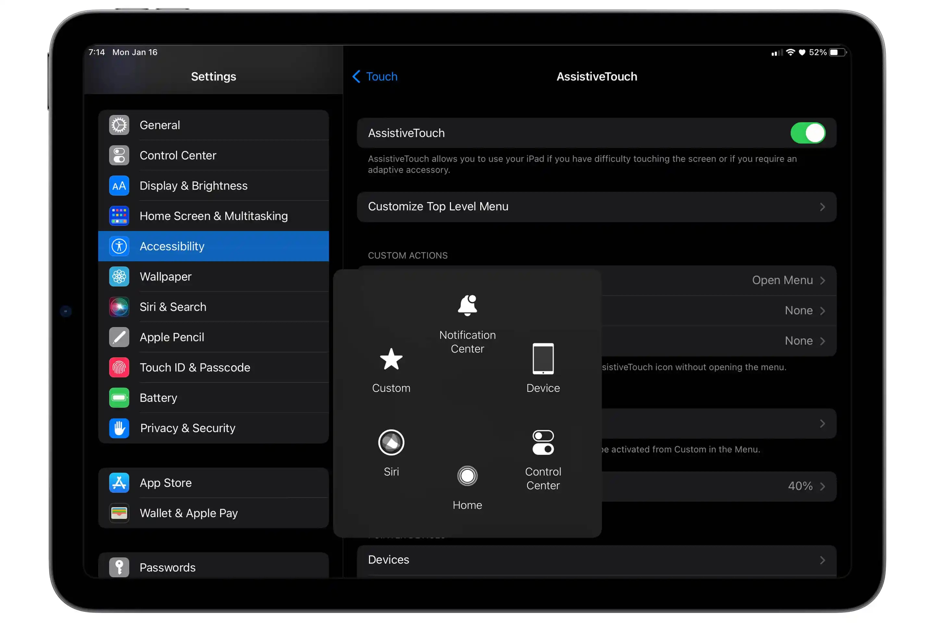Open Wallpaper settings

[214, 276]
